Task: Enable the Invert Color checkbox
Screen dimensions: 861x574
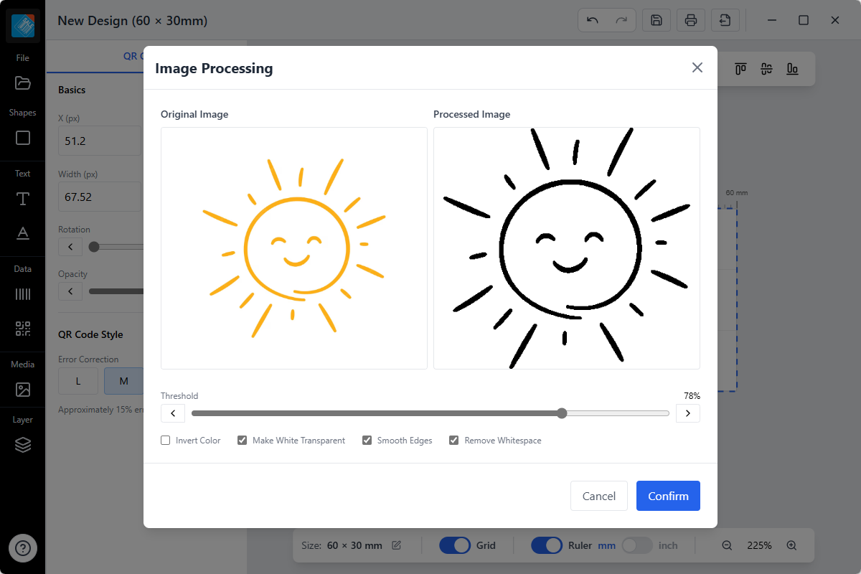Action: (165, 440)
